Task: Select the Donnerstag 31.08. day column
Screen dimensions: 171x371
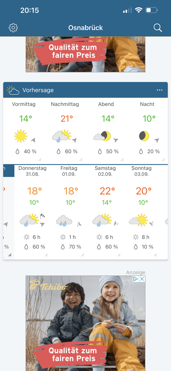Action: click(x=33, y=211)
